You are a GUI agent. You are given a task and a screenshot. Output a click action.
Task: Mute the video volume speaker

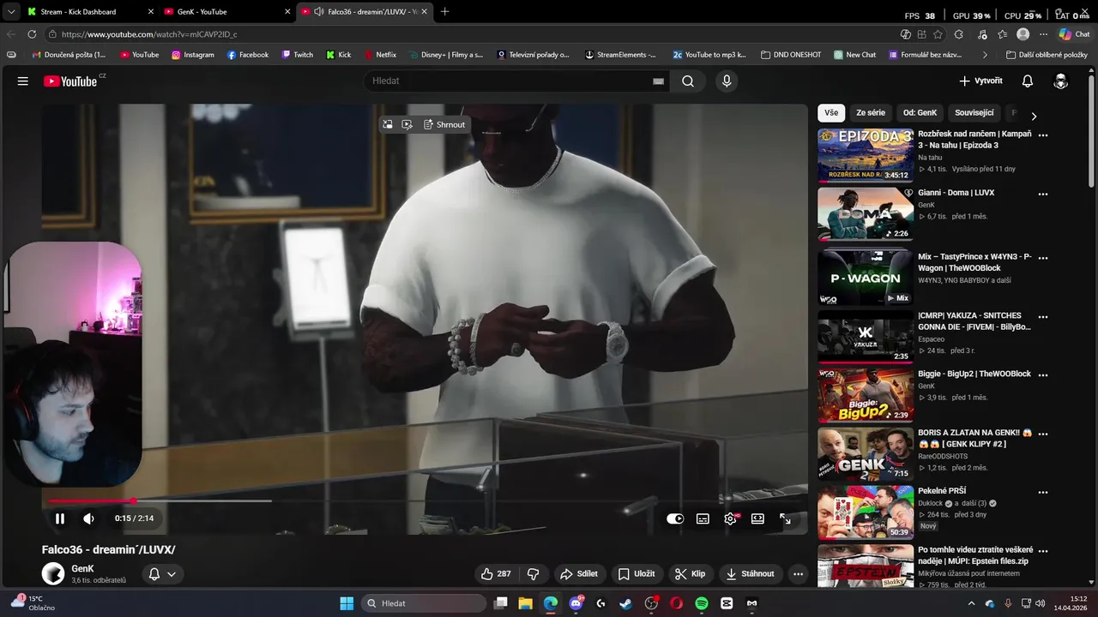pos(88,518)
